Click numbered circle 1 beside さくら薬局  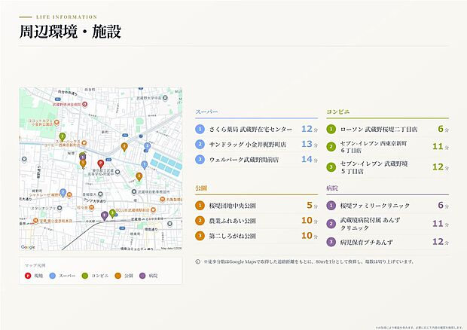point(200,130)
